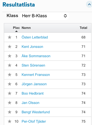This screenshot has height=125, width=92.
Task: Click star beside Kennert Fransson
Action: click(9, 74)
